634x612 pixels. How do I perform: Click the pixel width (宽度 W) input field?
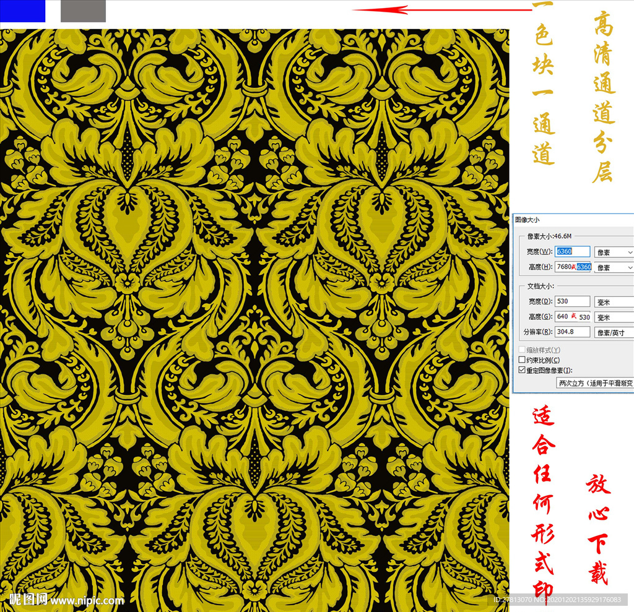click(x=572, y=251)
